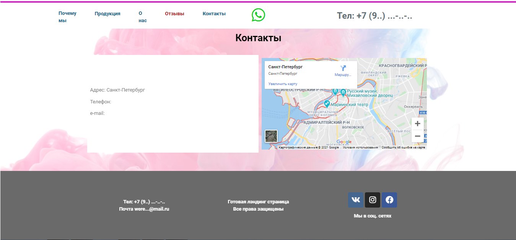Click the Google logo on the map
The image size is (516, 240).
344,142
